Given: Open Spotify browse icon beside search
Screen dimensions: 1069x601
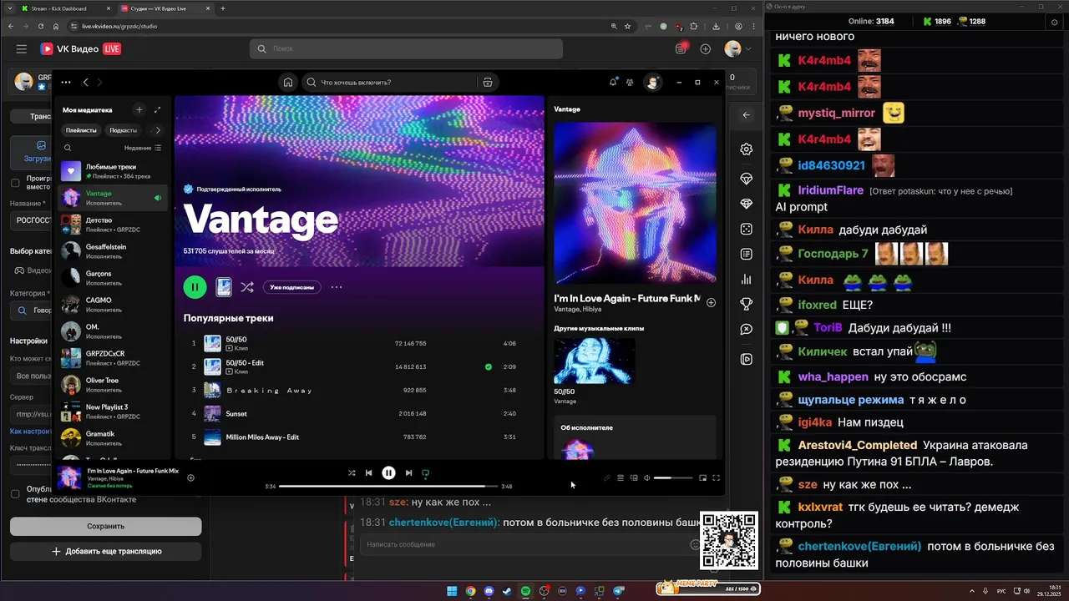Looking at the screenshot, I should pos(488,83).
